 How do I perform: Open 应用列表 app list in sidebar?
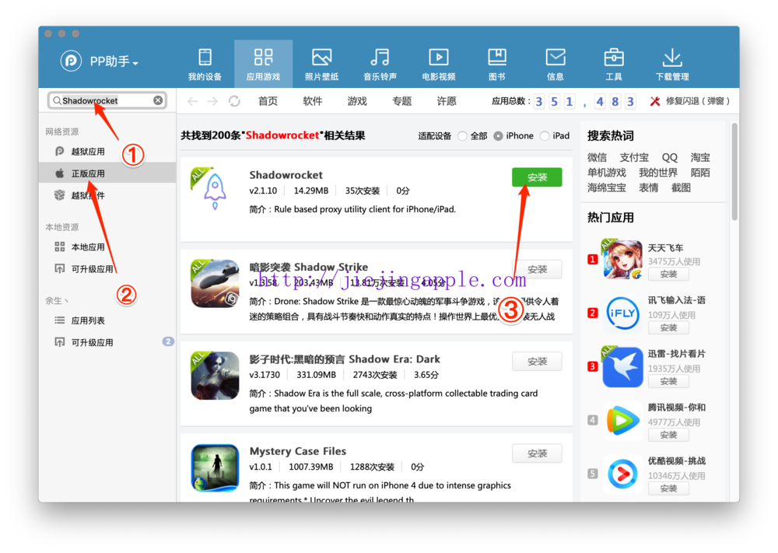click(x=107, y=320)
